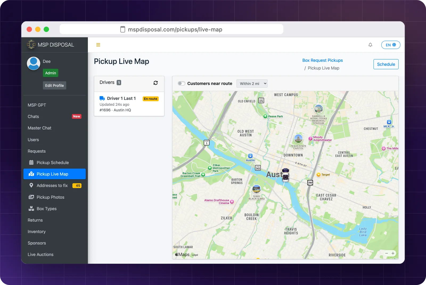Navigate to Users page
The height and width of the screenshot is (285, 426).
click(55, 140)
